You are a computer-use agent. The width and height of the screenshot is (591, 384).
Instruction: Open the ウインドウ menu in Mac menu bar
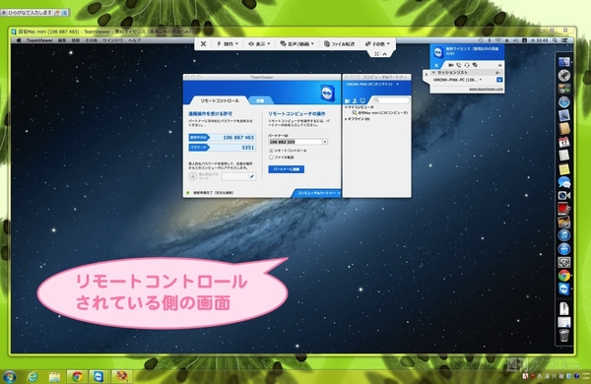[112, 40]
